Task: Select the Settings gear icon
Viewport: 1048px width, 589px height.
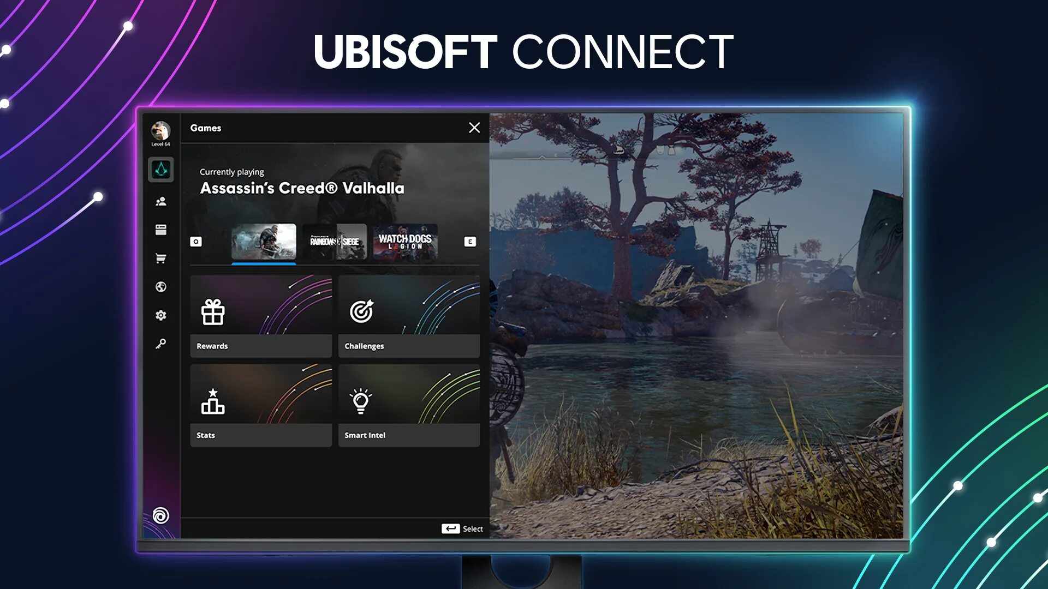Action: click(x=160, y=315)
